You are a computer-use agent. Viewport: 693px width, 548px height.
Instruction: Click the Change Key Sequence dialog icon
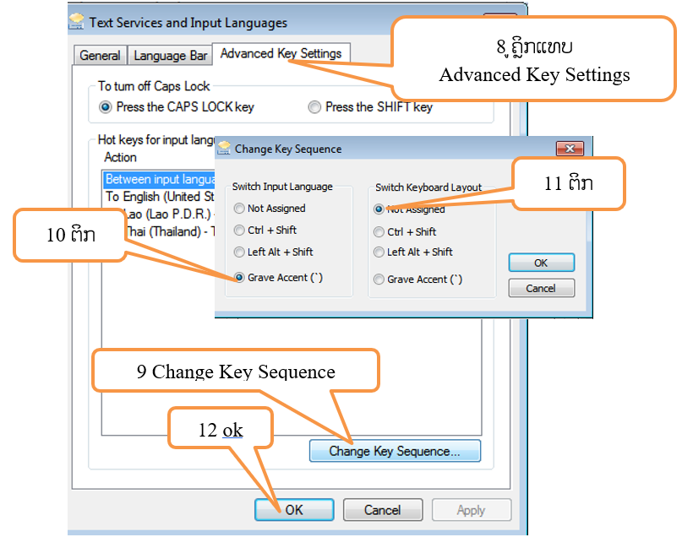[x=224, y=149]
